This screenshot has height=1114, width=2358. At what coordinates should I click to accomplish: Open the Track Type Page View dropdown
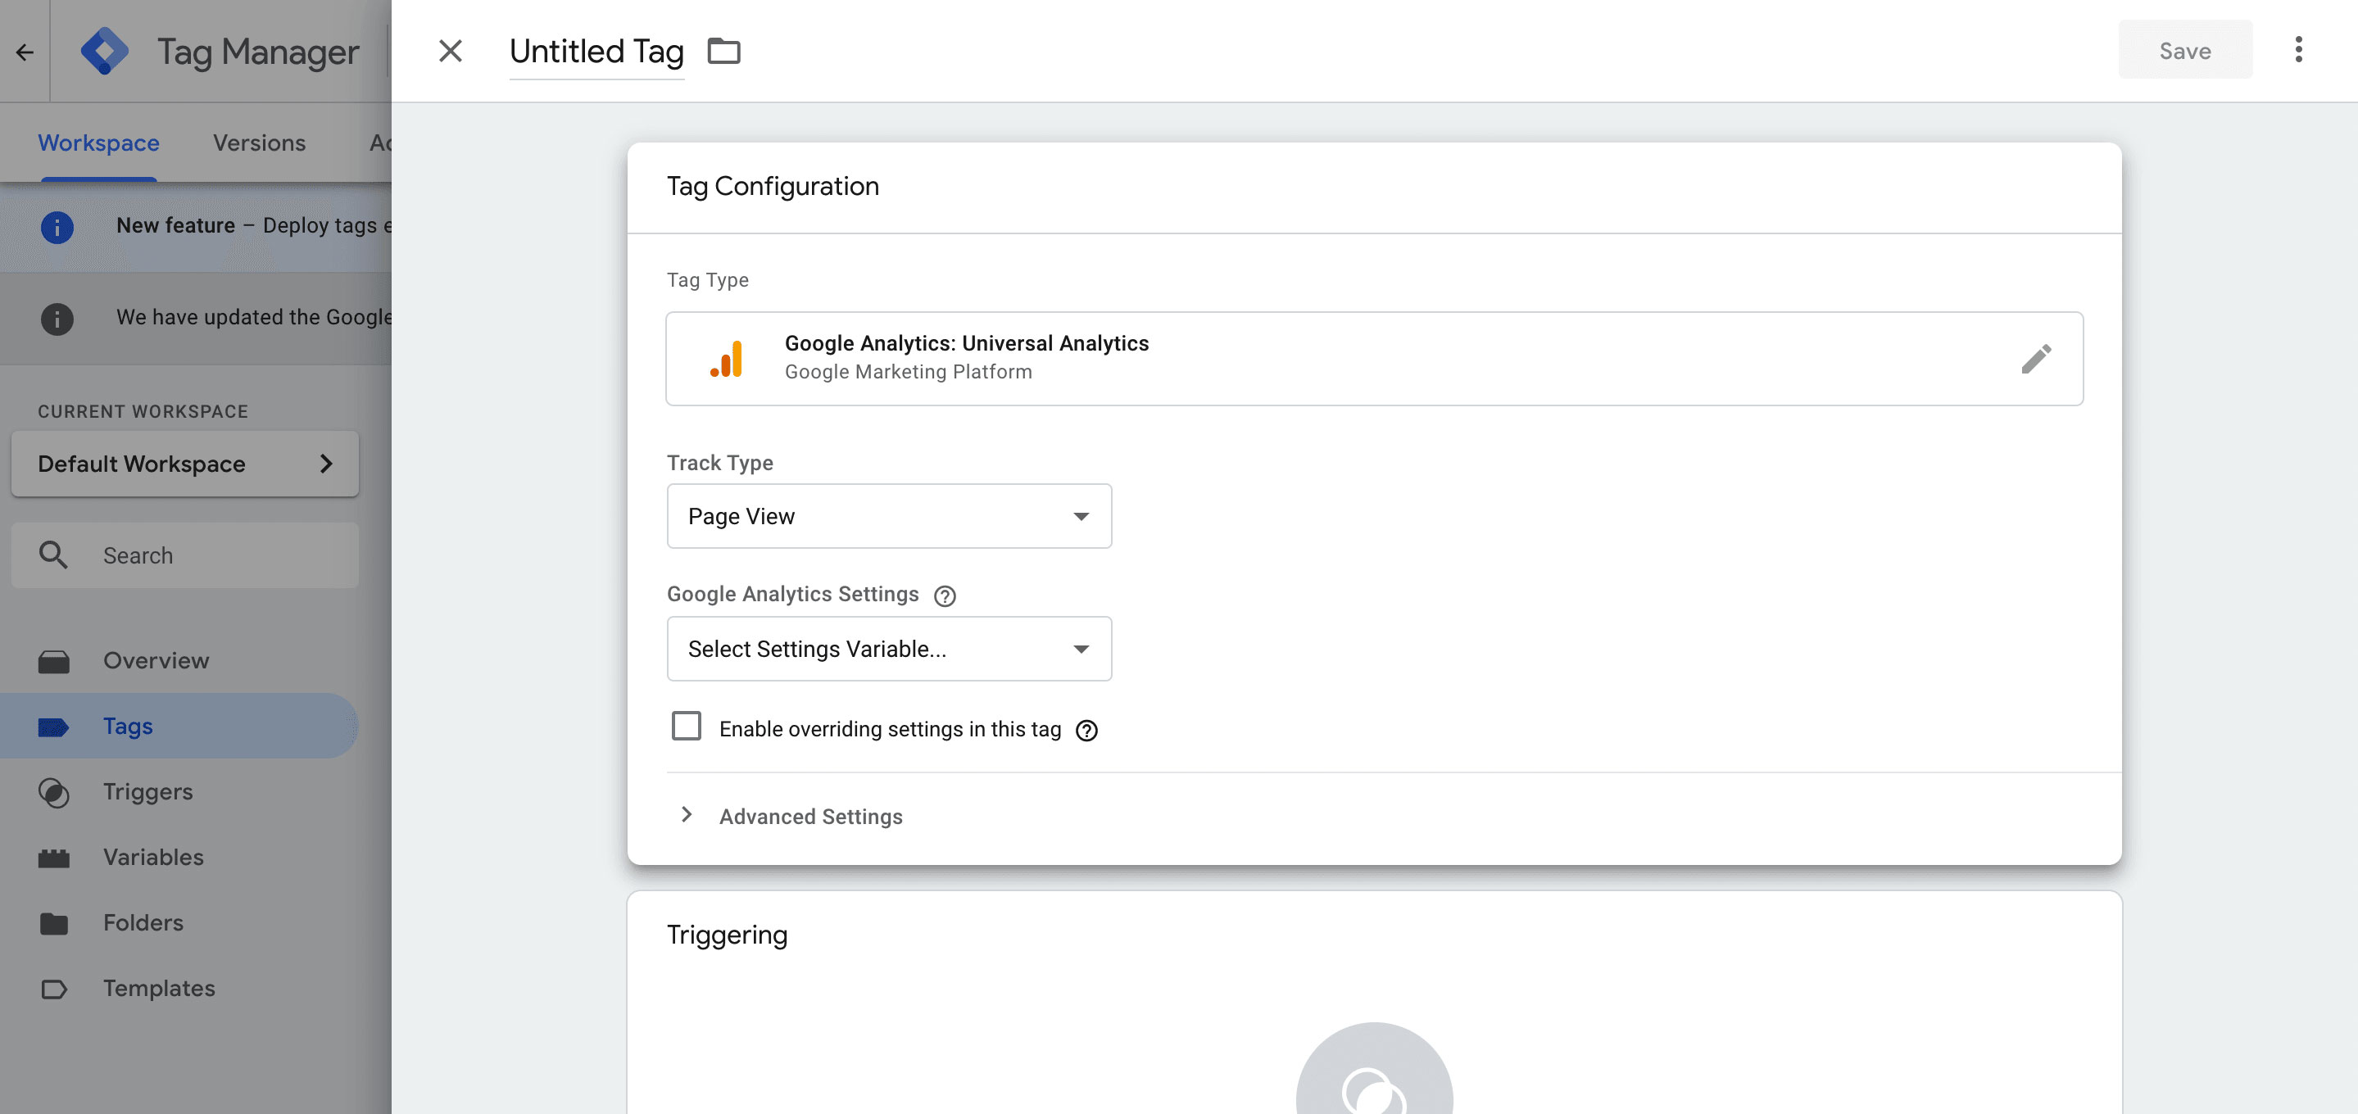[x=888, y=516]
